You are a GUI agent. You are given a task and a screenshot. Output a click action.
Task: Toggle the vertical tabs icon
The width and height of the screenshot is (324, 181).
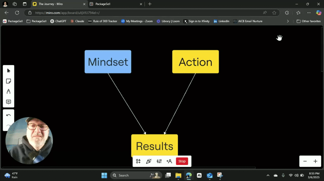point(25,4)
